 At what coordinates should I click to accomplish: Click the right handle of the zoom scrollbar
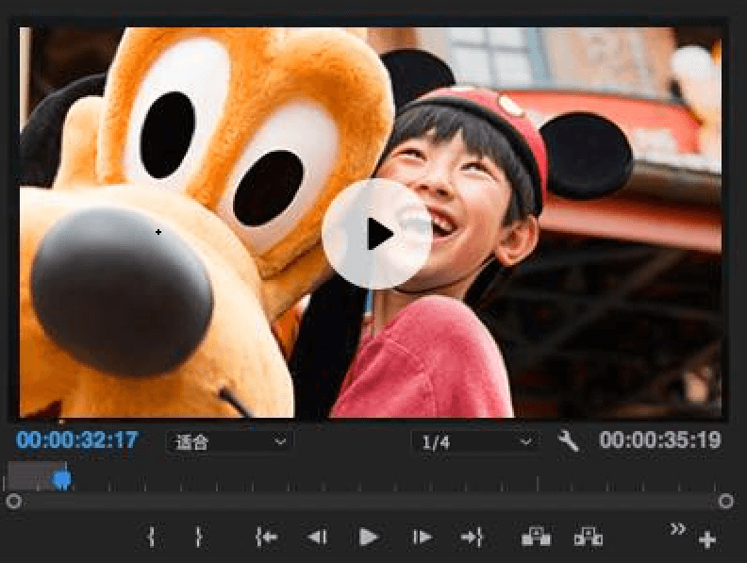pos(725,501)
